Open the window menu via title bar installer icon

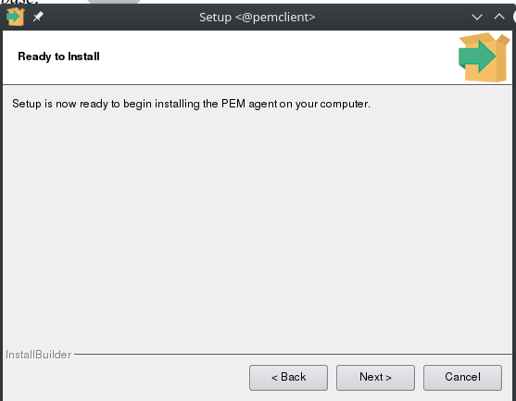[x=15, y=17]
